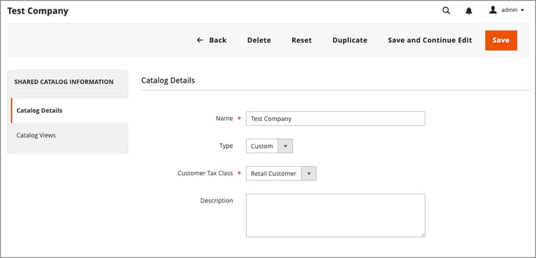Delete this shared catalog
536x258 pixels.
point(259,40)
